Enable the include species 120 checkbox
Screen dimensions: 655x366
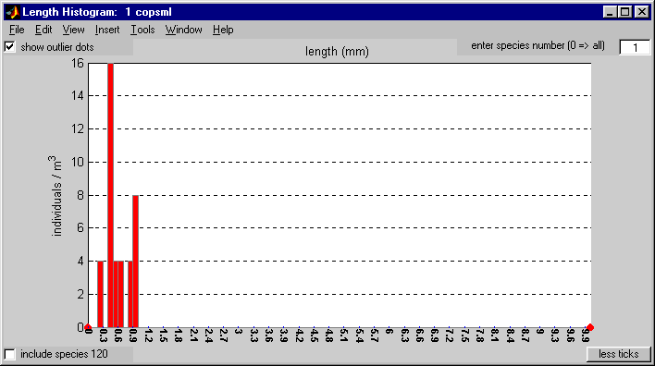pos(9,354)
